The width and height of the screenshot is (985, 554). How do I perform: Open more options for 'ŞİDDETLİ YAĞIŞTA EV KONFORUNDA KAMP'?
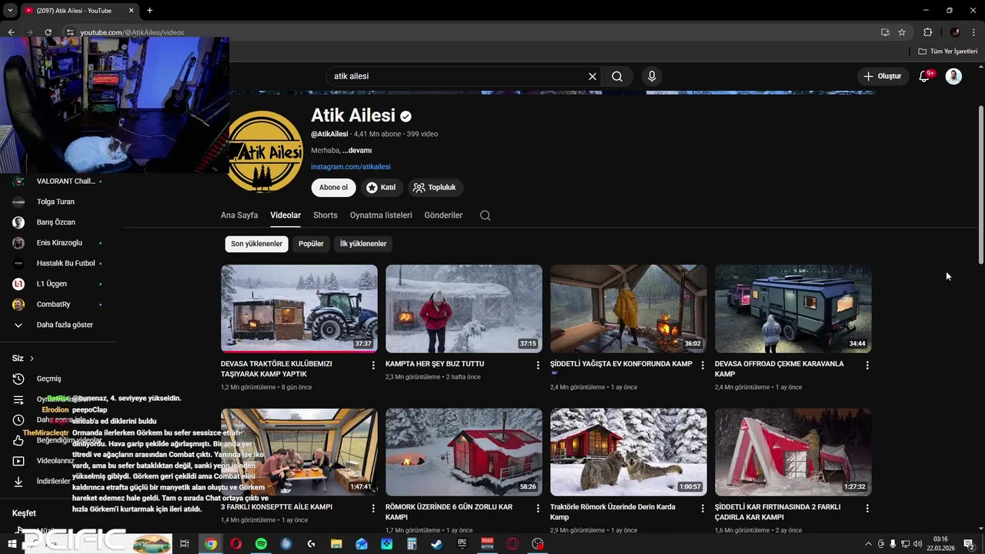point(703,365)
